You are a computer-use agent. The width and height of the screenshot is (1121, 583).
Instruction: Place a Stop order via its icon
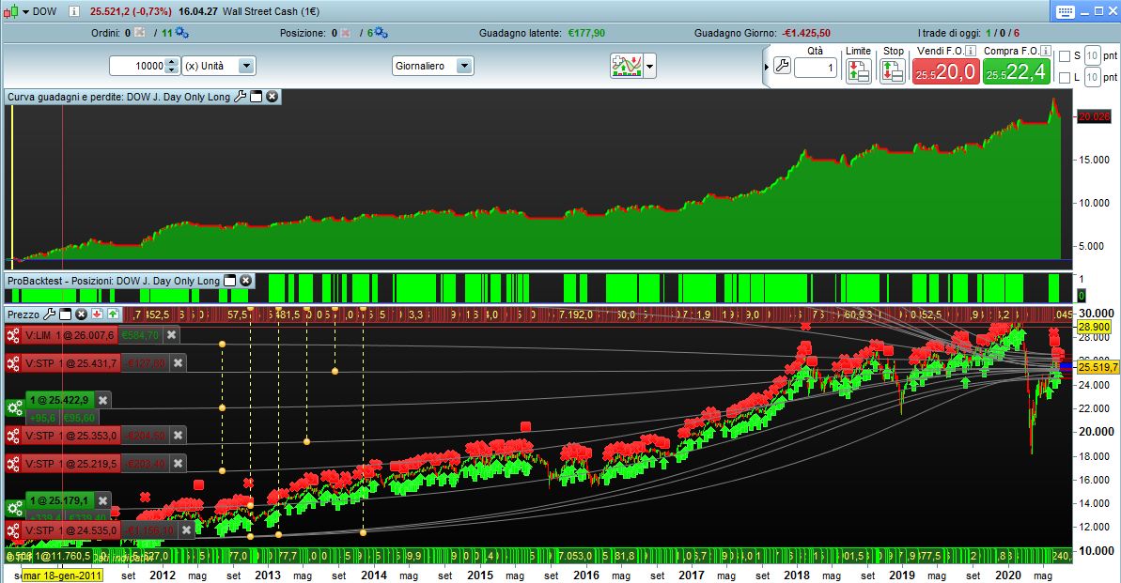[x=892, y=70]
